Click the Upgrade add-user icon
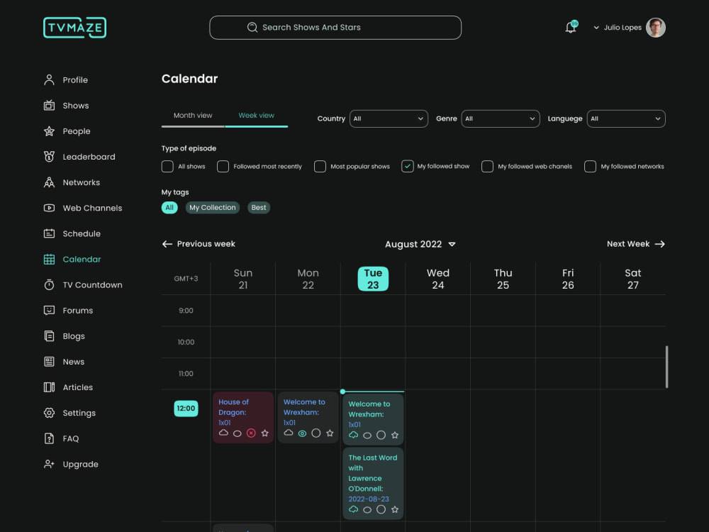 pyautogui.click(x=50, y=464)
